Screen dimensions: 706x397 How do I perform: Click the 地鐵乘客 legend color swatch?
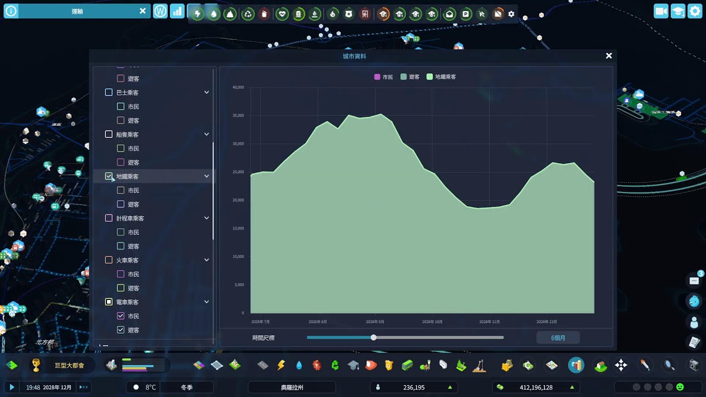[430, 77]
